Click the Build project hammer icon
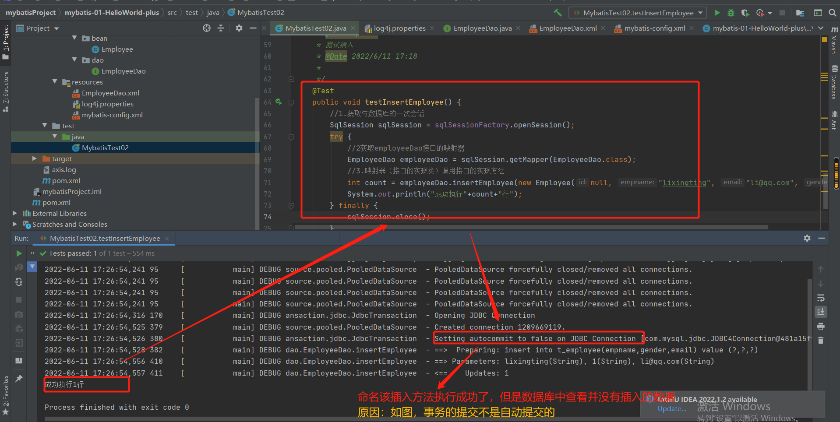The image size is (840, 422). [558, 13]
